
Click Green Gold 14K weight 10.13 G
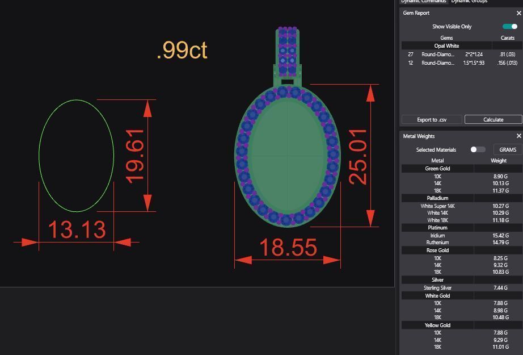[x=501, y=183]
